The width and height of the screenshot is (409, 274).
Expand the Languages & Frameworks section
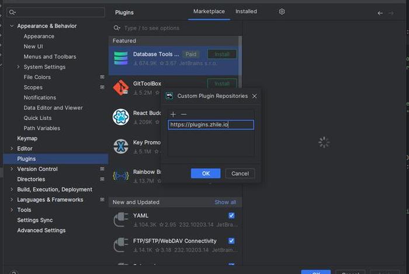(12, 199)
